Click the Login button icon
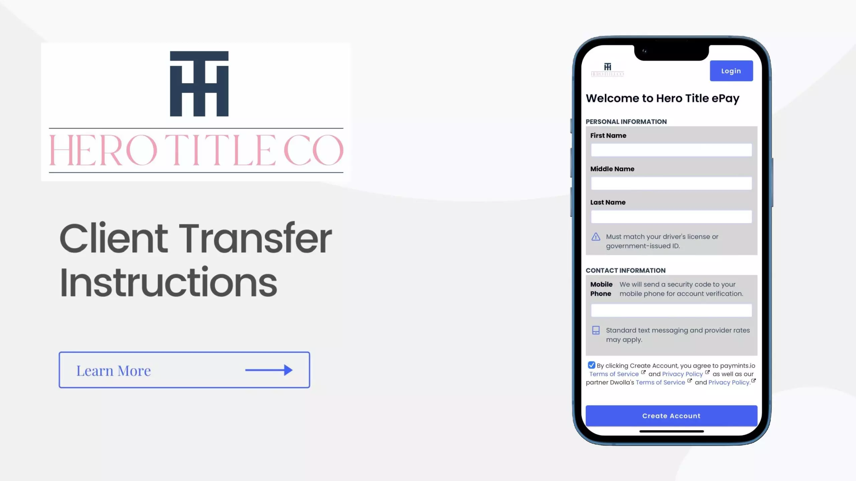Image resolution: width=856 pixels, height=481 pixels. [731, 70]
